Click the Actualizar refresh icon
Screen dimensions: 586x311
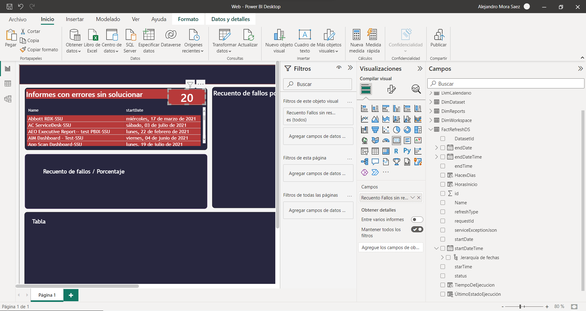tap(248, 35)
